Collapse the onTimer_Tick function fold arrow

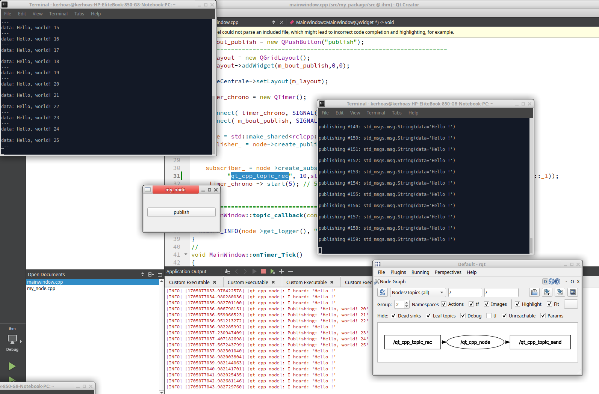pyautogui.click(x=186, y=254)
